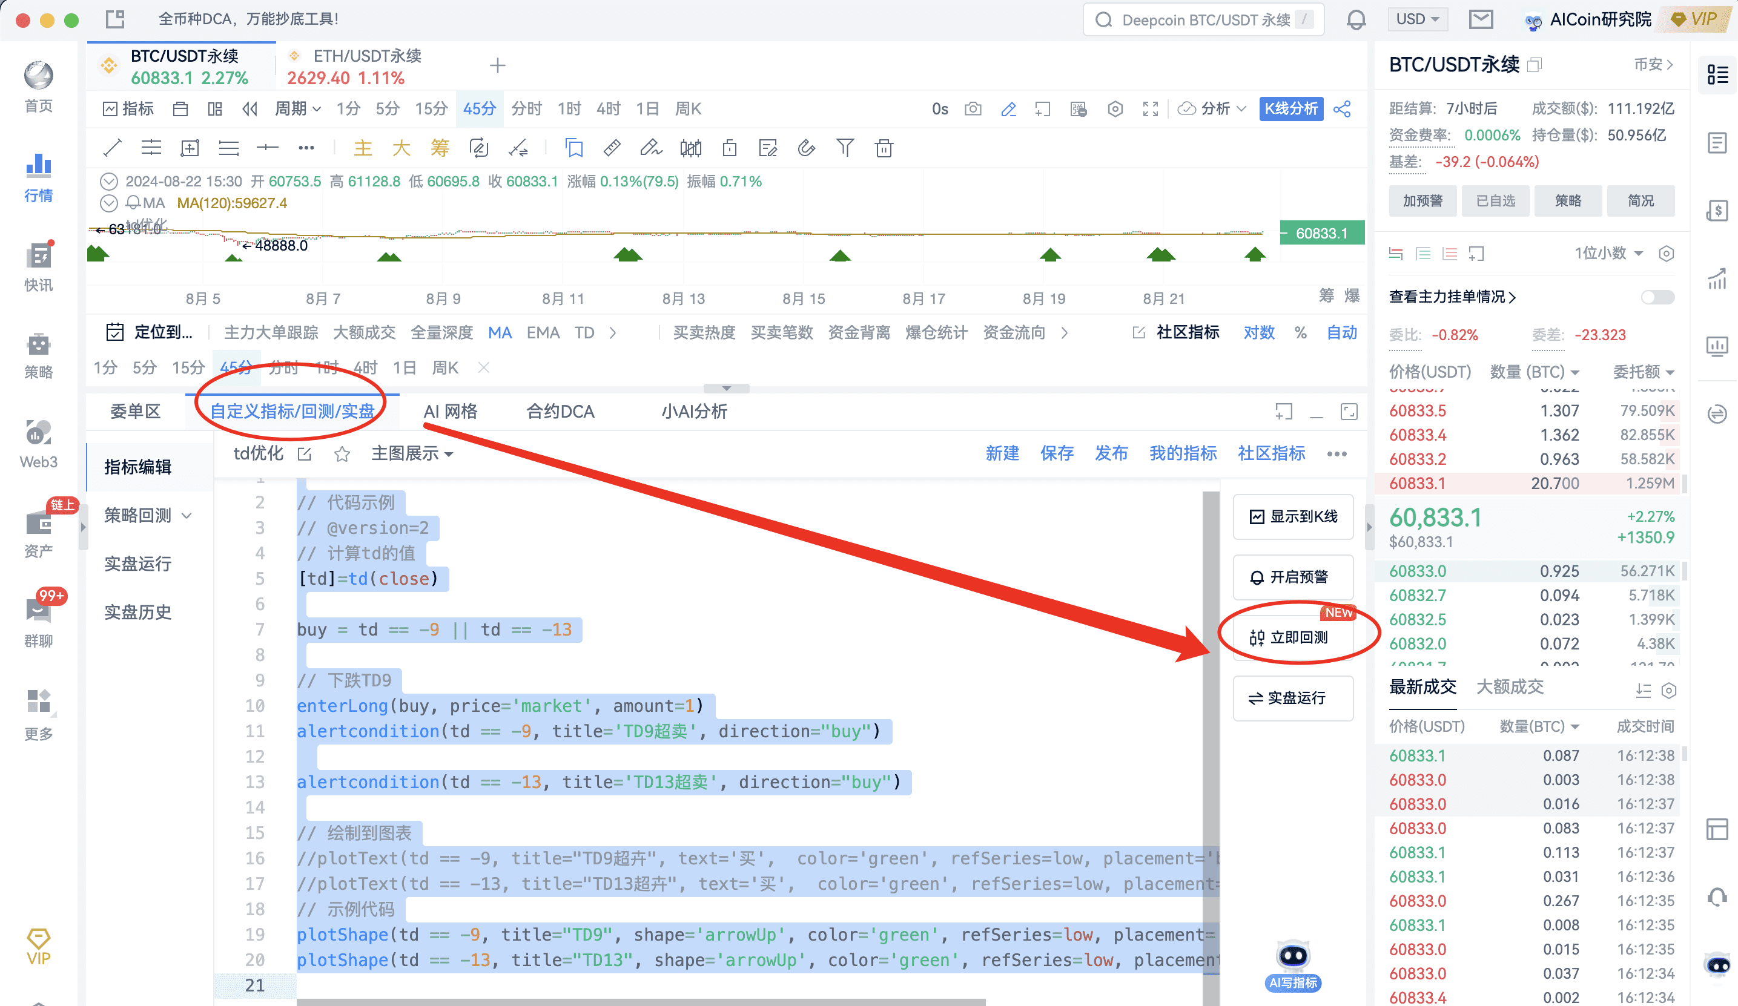The height and width of the screenshot is (1006, 1738).
Task: Toggle the 自动 auto scale option
Action: (1342, 332)
